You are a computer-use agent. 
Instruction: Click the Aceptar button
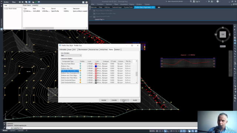[104, 100]
